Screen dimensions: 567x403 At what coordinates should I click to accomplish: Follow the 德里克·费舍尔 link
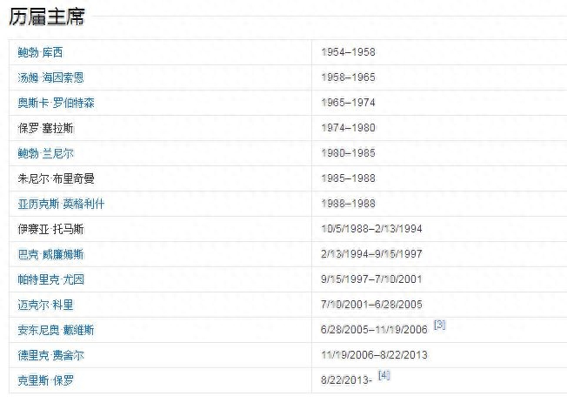tap(51, 355)
